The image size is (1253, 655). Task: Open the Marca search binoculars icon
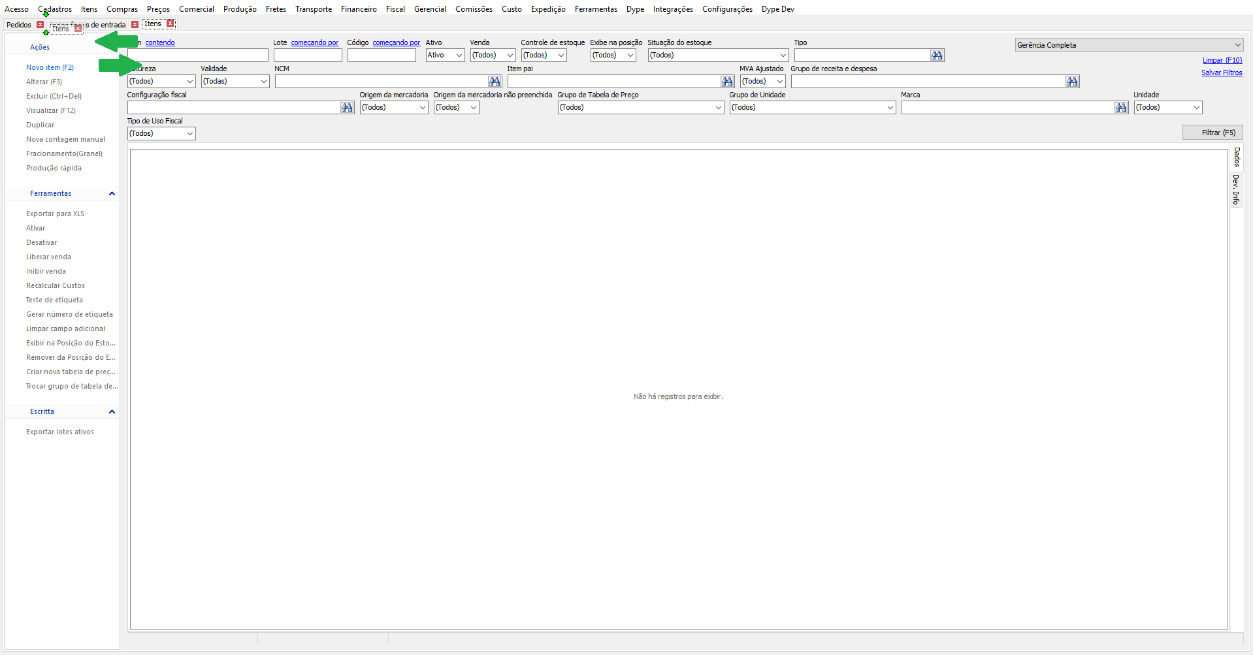click(x=1121, y=108)
